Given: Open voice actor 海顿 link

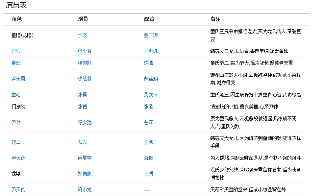Looking at the screenshot, I should tap(148, 158).
